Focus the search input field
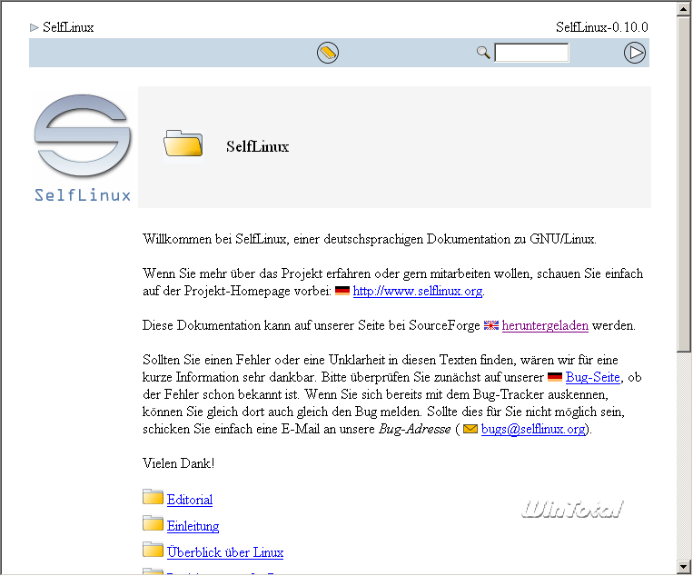Screen dimensions: 693x576 (x=531, y=53)
